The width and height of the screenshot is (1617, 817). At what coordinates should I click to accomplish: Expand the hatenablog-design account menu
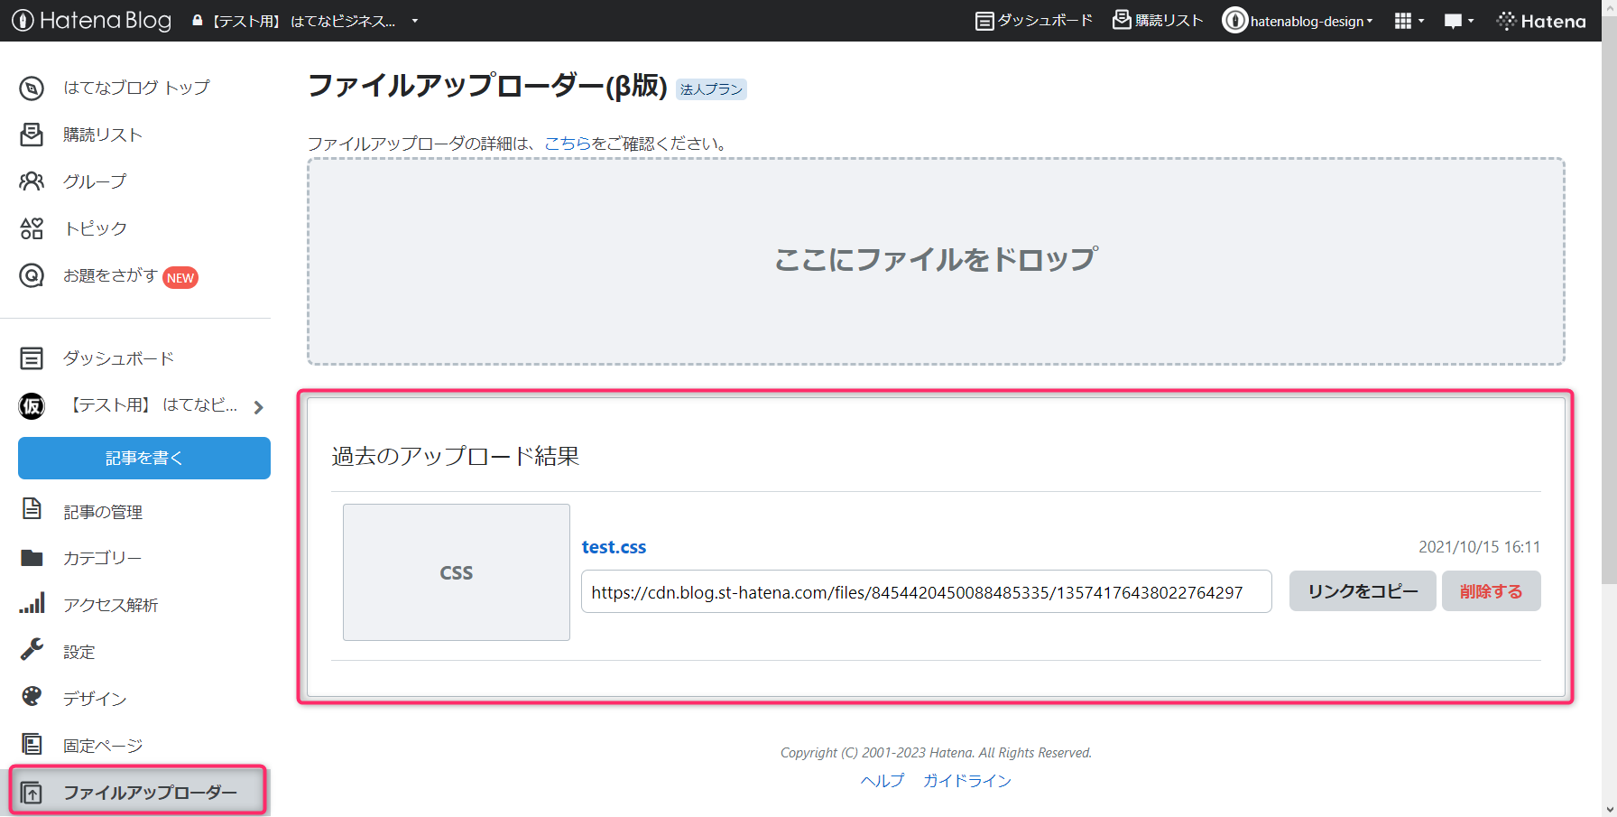tap(1312, 21)
